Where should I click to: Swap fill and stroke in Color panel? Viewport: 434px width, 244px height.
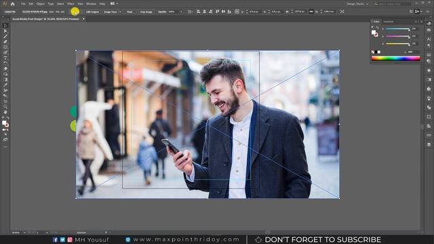tap(377, 28)
